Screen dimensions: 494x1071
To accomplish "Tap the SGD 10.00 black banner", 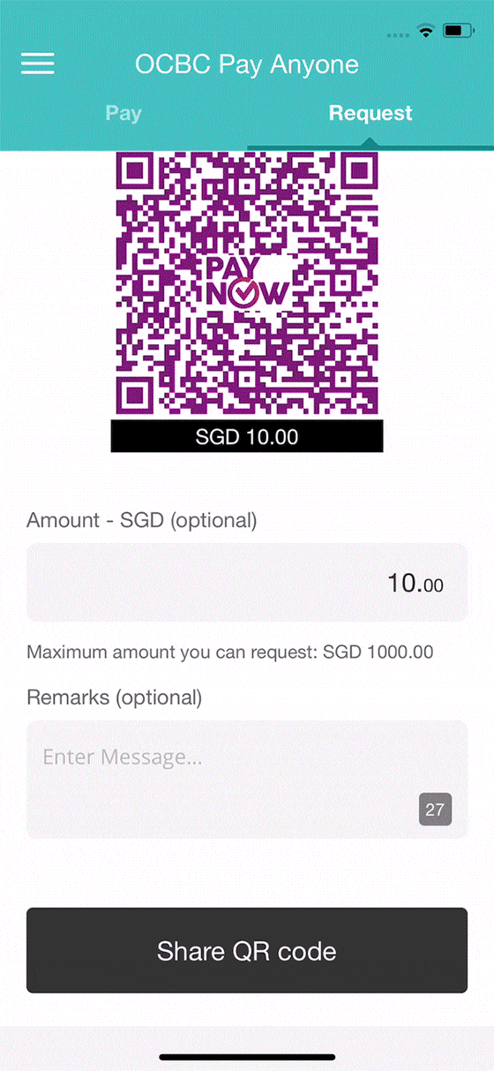I will pos(247,436).
